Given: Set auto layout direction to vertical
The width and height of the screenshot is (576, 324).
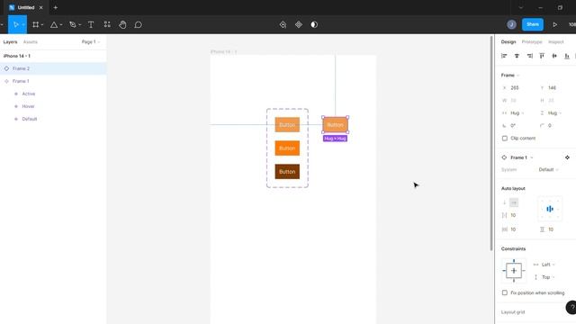Looking at the screenshot, I should point(504,202).
